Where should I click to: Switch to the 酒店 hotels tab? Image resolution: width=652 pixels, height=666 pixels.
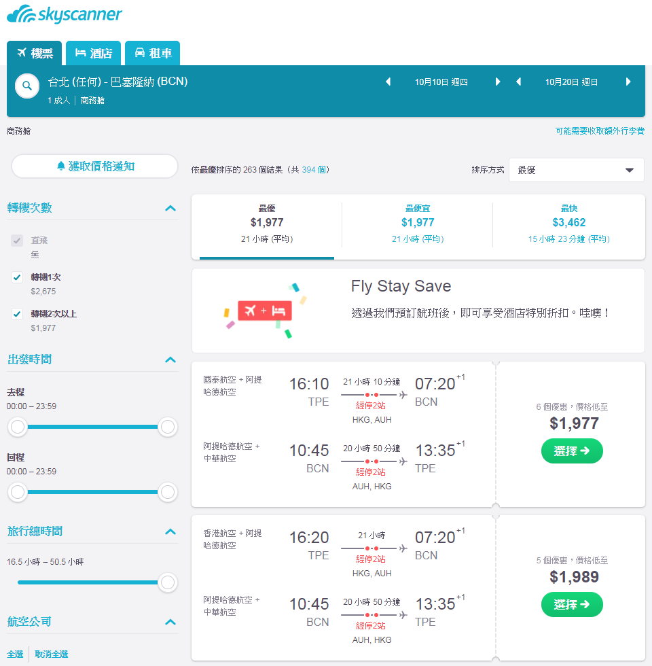point(94,53)
